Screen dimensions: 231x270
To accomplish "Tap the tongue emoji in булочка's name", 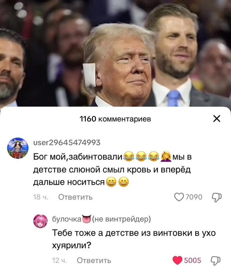I will point(87,219).
